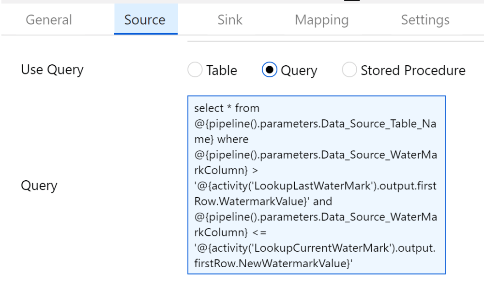
Task: Select the Table radio button
Action: tap(195, 71)
